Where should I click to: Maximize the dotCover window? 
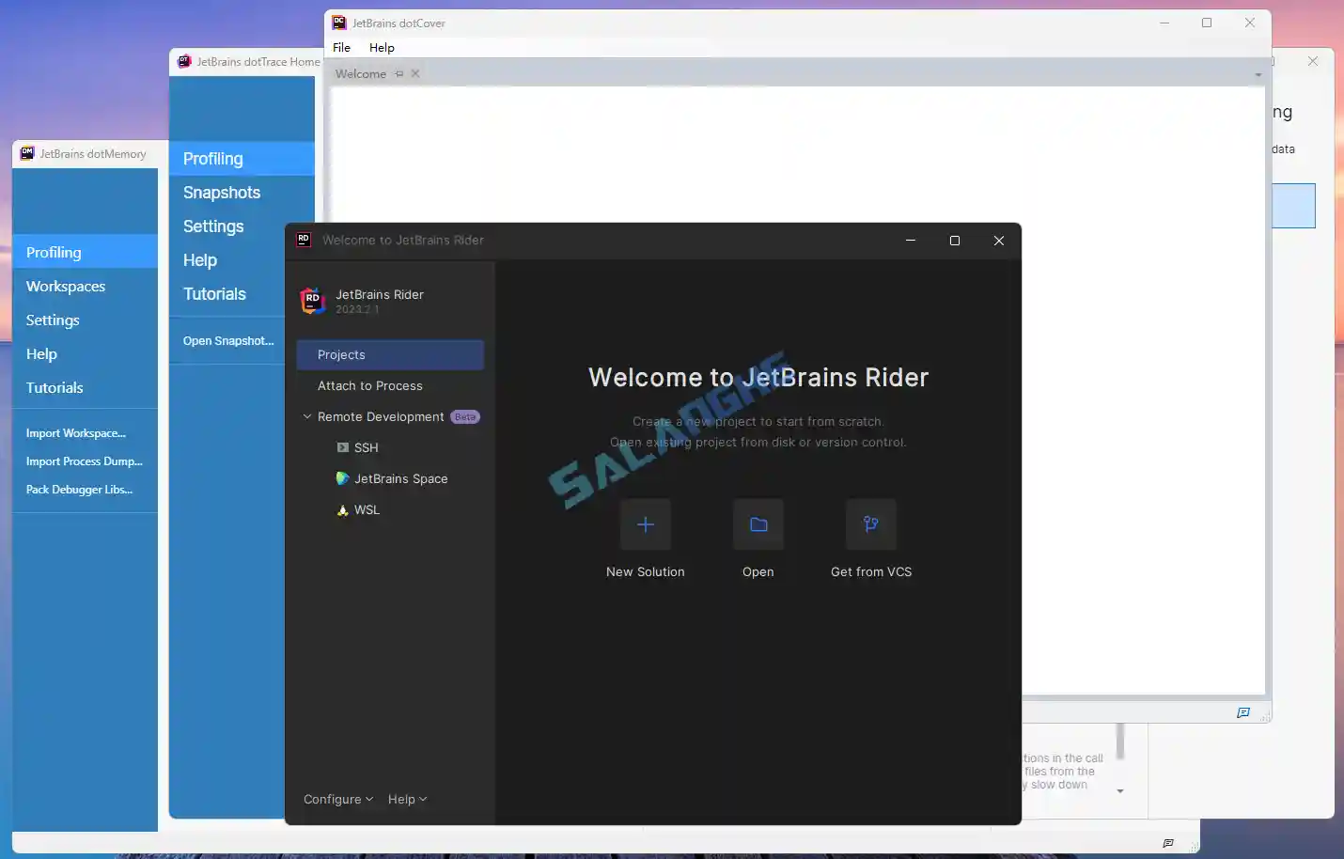point(1207,23)
